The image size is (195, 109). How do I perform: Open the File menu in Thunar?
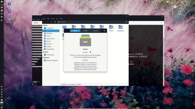(44, 19)
